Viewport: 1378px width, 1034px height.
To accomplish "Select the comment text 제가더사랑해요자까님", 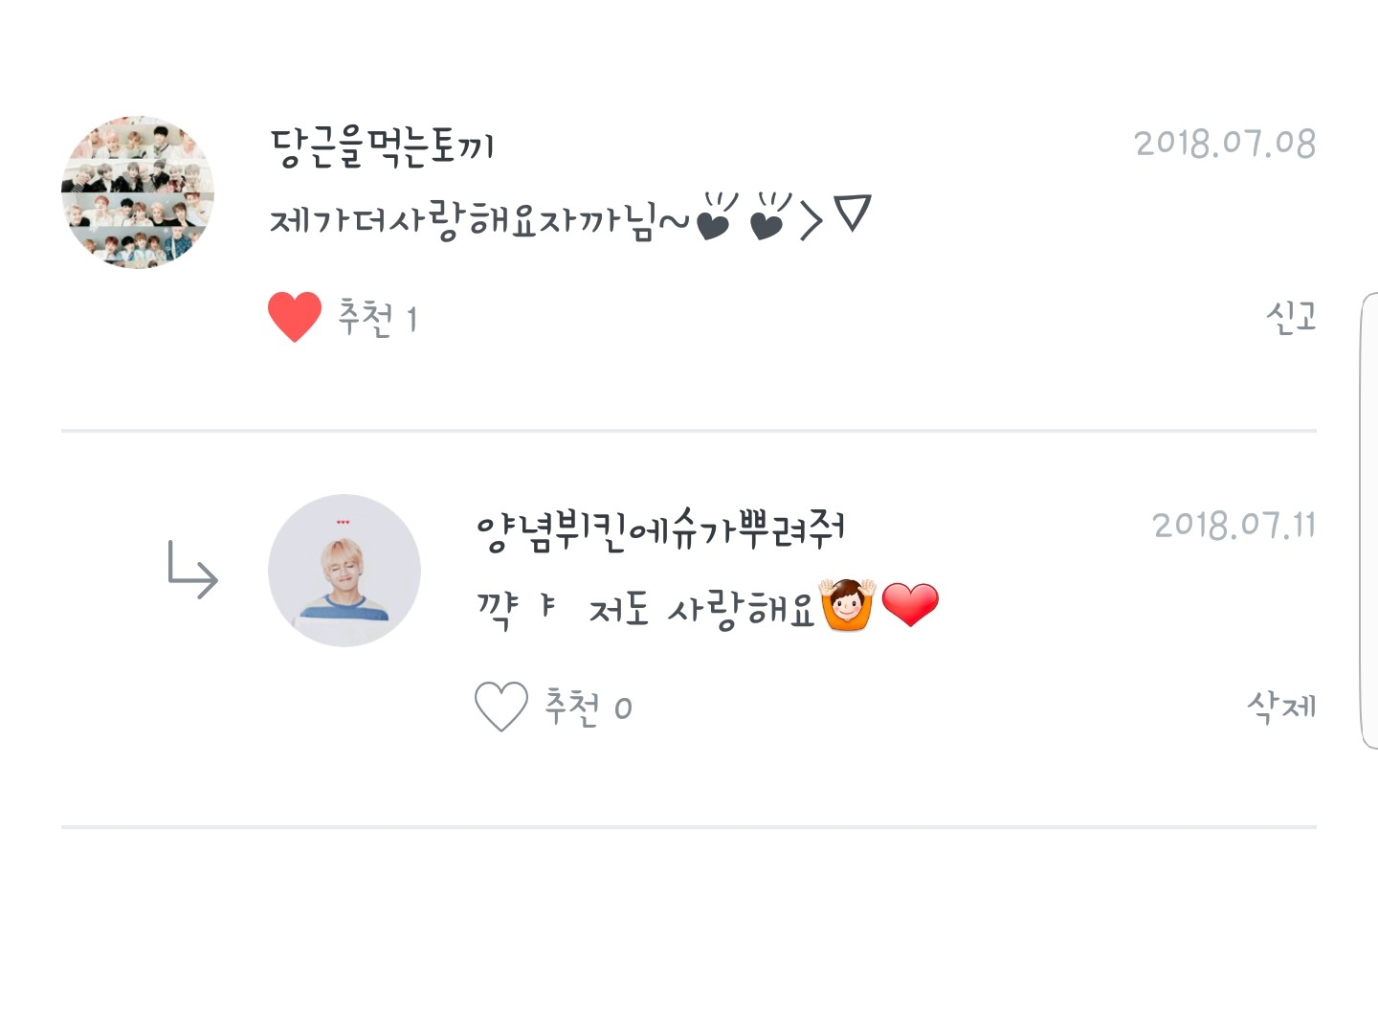I will [463, 220].
